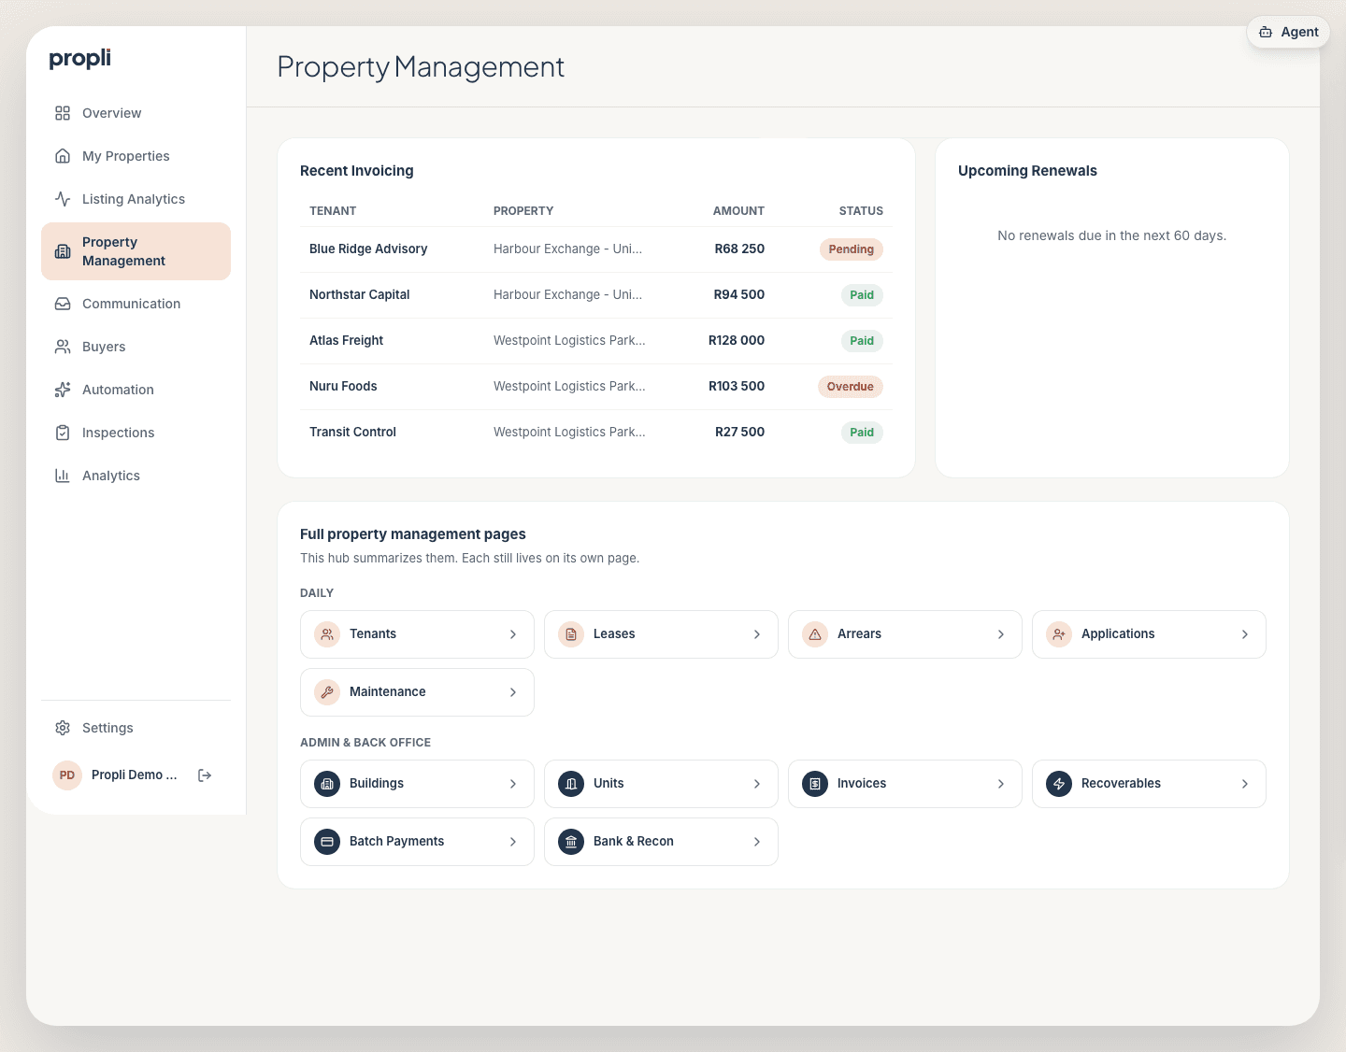The height and width of the screenshot is (1052, 1346).
Task: Click the Analytics bar chart icon
Action: tap(63, 476)
